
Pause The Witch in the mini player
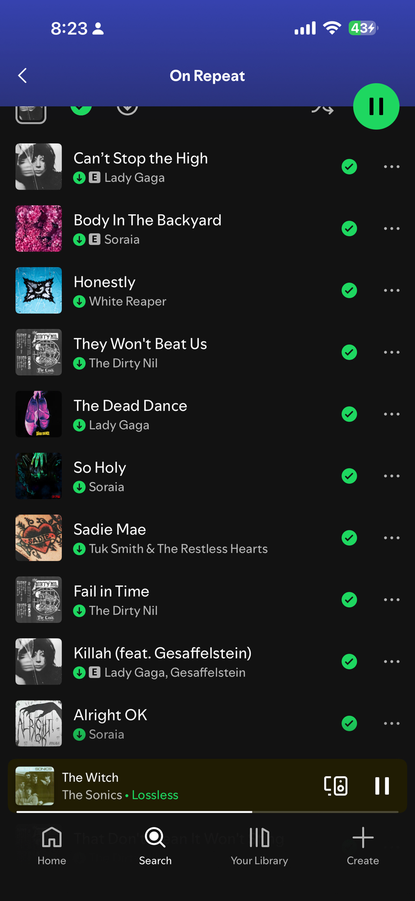click(382, 786)
